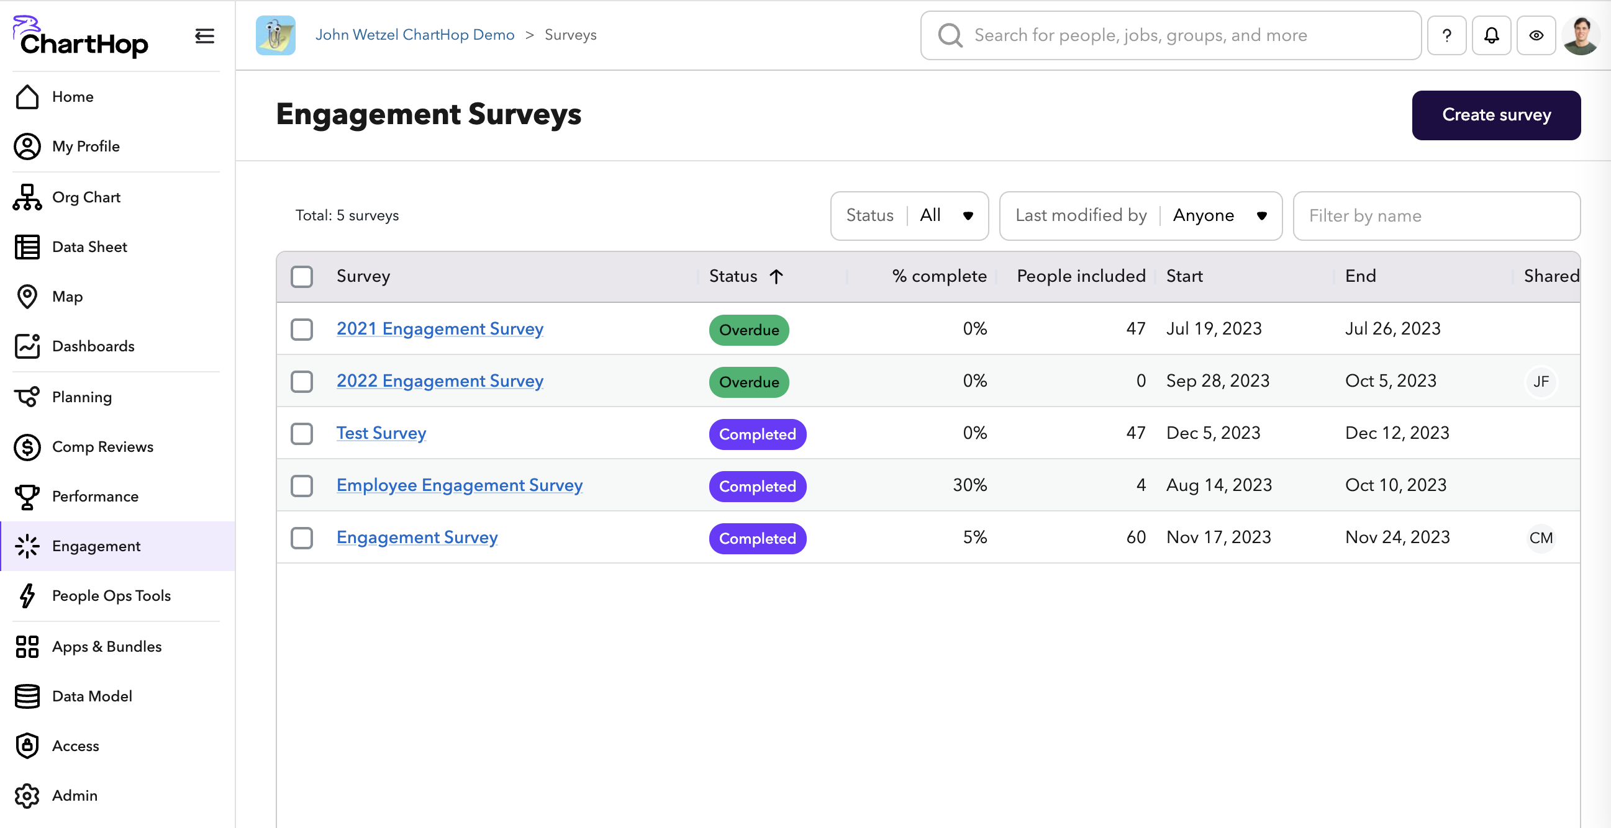Click the Create survey button
Image resolution: width=1611 pixels, height=828 pixels.
coord(1497,115)
